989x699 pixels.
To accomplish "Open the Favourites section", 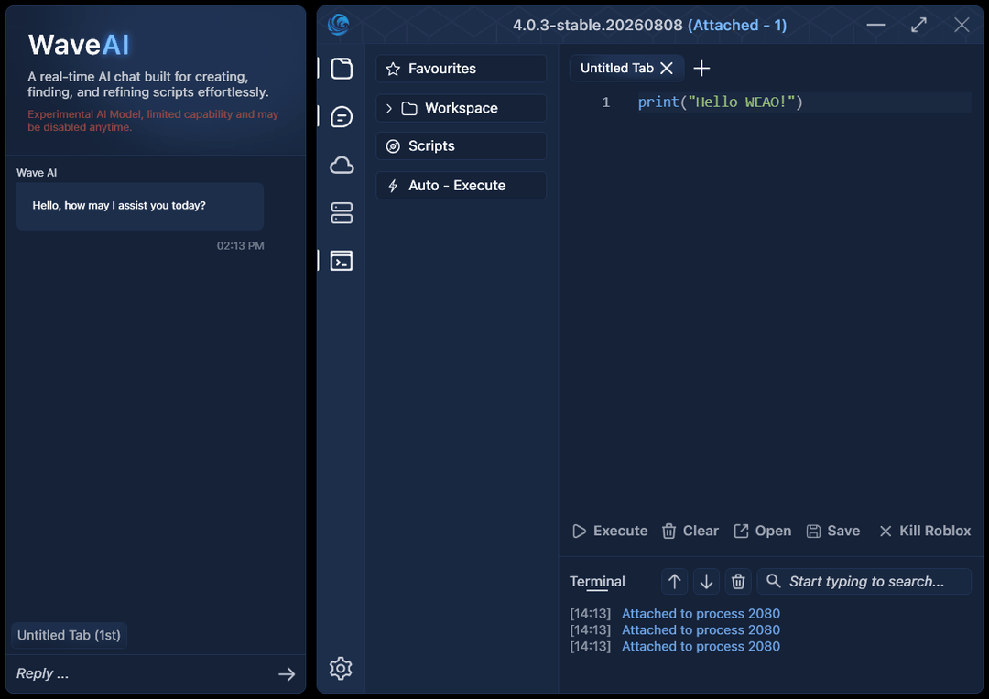I will click(x=461, y=68).
